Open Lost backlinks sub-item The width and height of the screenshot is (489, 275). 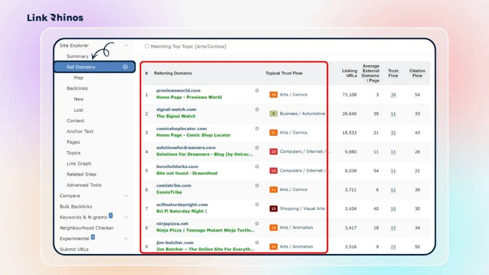[78, 110]
